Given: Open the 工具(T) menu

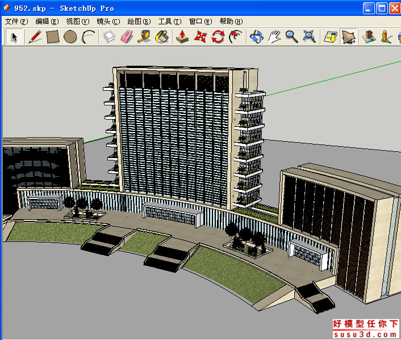Looking at the screenshot, I should click(170, 22).
